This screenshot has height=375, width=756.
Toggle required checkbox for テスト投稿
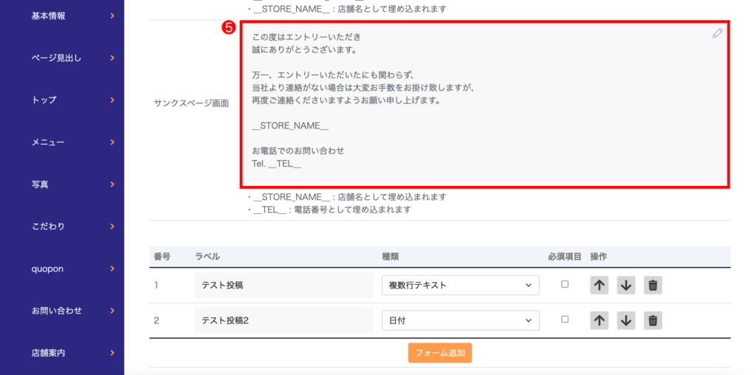(x=565, y=284)
